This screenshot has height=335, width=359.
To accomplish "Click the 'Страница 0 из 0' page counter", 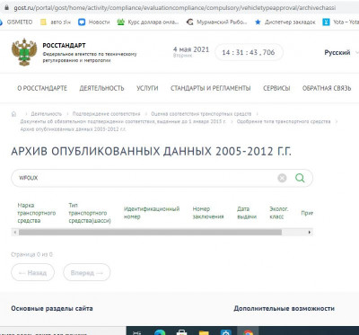I will click(31, 254).
